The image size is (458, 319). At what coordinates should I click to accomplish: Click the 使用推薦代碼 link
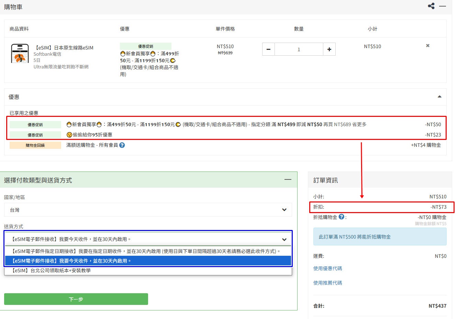click(x=327, y=283)
